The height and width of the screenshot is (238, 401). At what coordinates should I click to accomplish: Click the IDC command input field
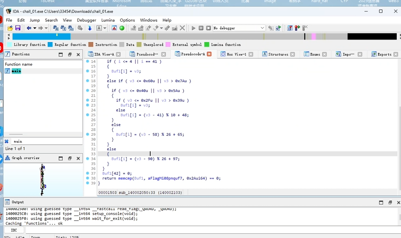pos(212,230)
